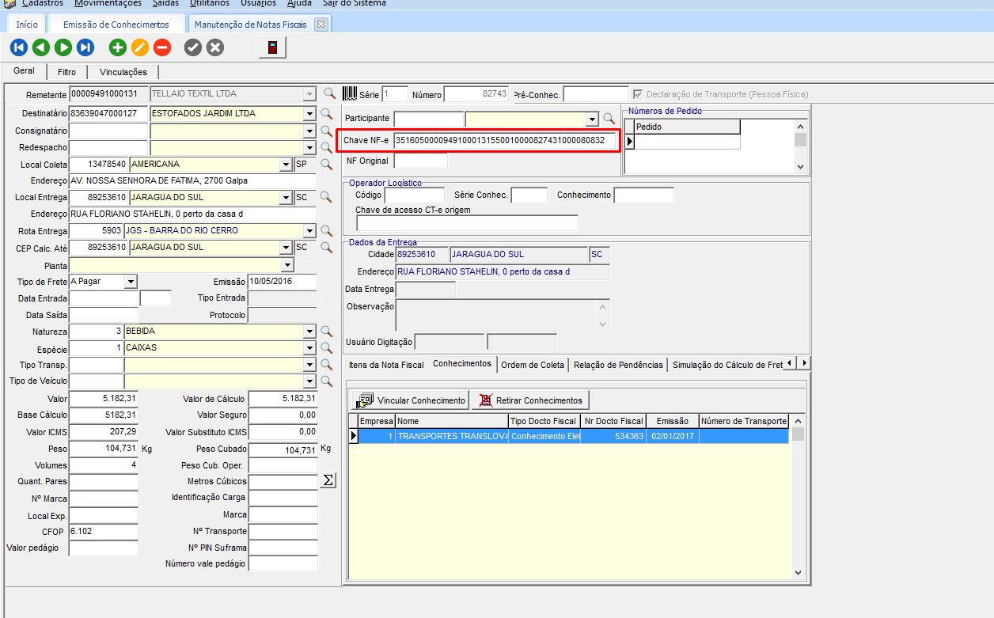The width and height of the screenshot is (994, 618).
Task: Click the Chave NF-e input field
Action: [504, 141]
